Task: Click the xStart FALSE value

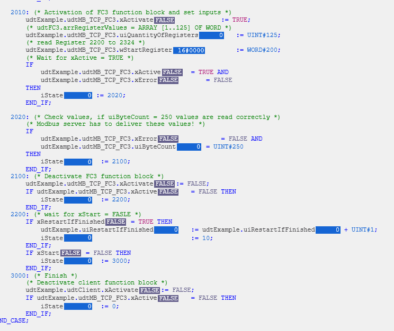Action: coord(71,253)
